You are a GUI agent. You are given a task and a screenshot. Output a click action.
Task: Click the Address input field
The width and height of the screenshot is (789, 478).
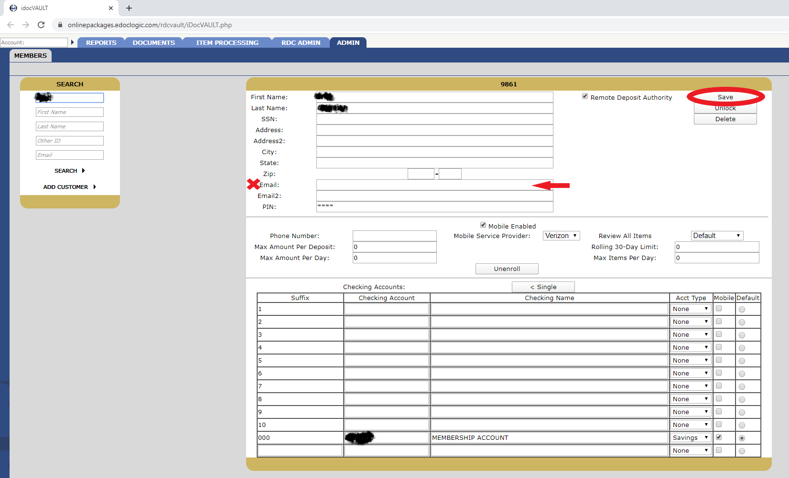[435, 130]
